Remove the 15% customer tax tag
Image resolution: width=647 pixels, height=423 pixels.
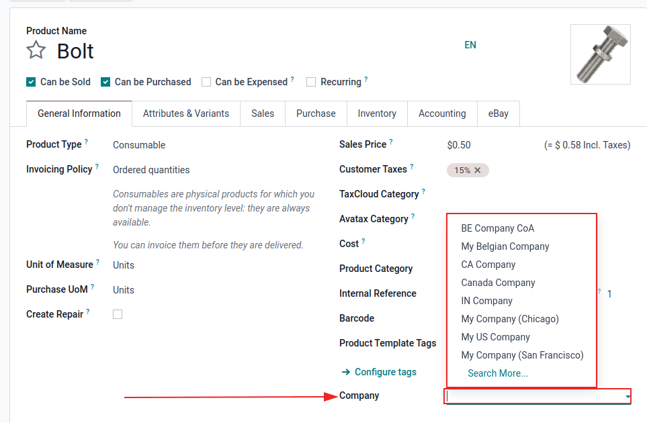[x=478, y=171]
